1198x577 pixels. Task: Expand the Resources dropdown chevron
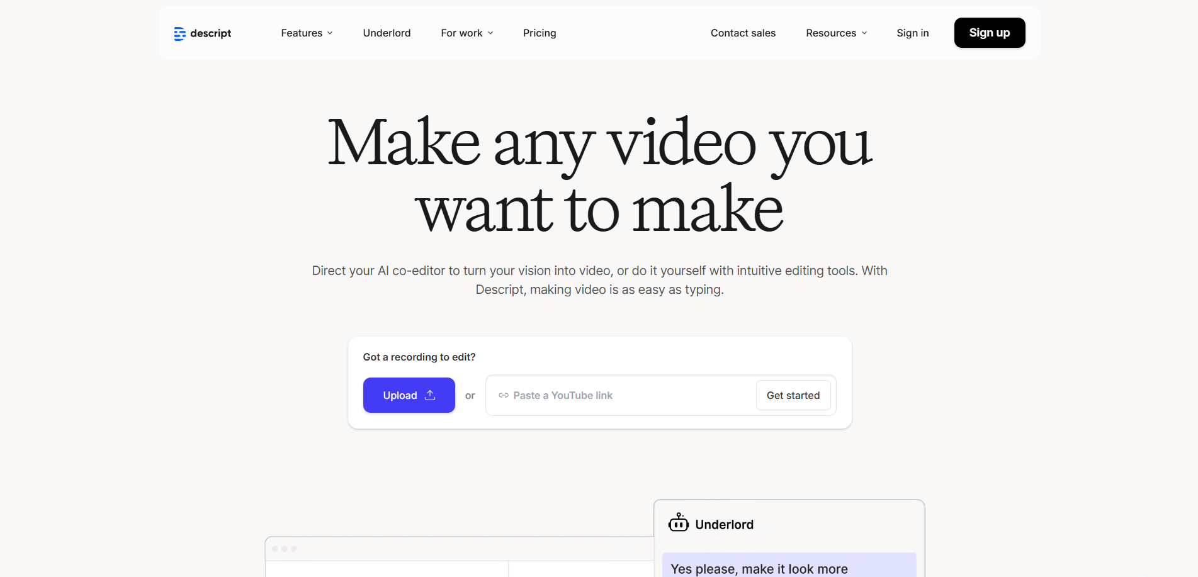(864, 33)
